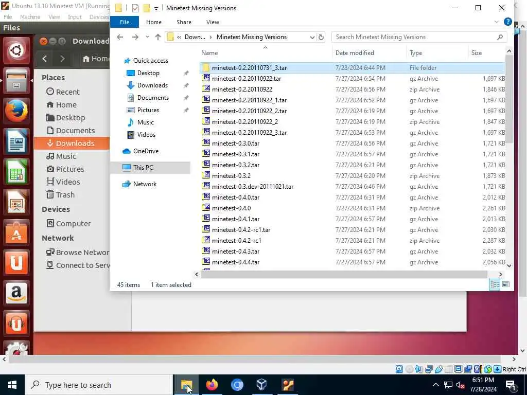Select Trash in Nautilus sidebar

[61, 195]
